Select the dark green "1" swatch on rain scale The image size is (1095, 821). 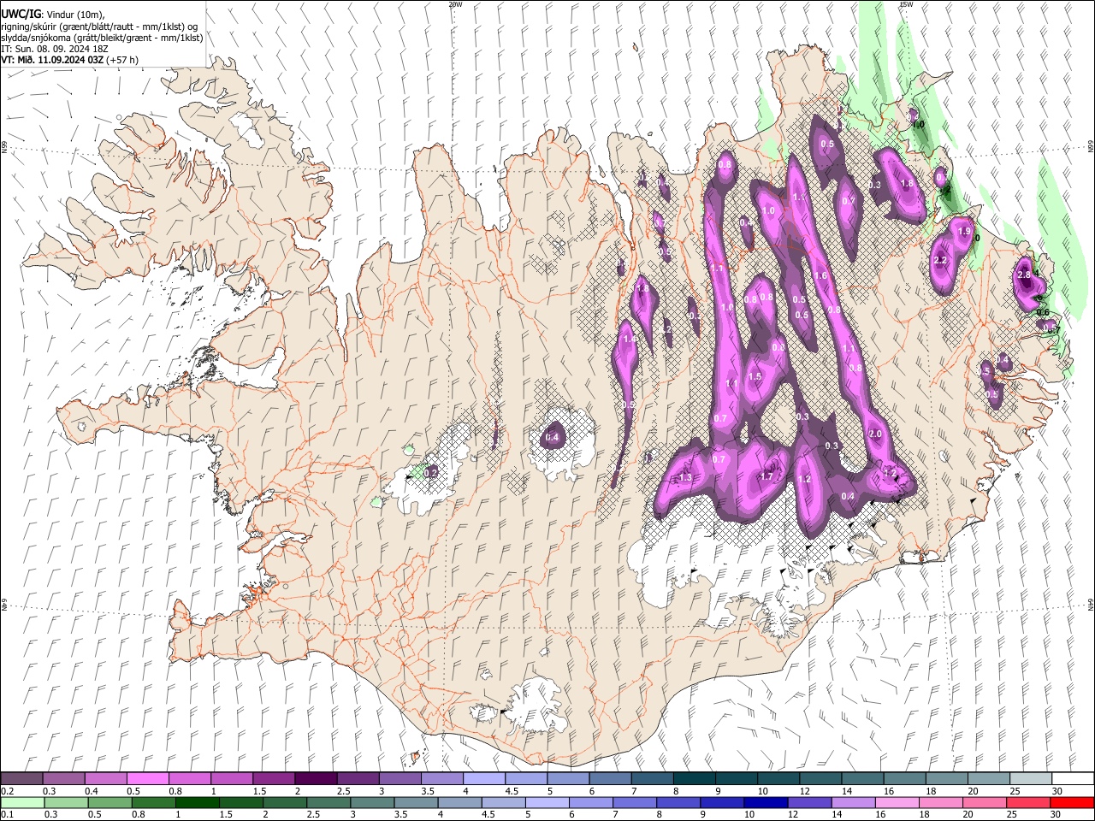(x=198, y=802)
